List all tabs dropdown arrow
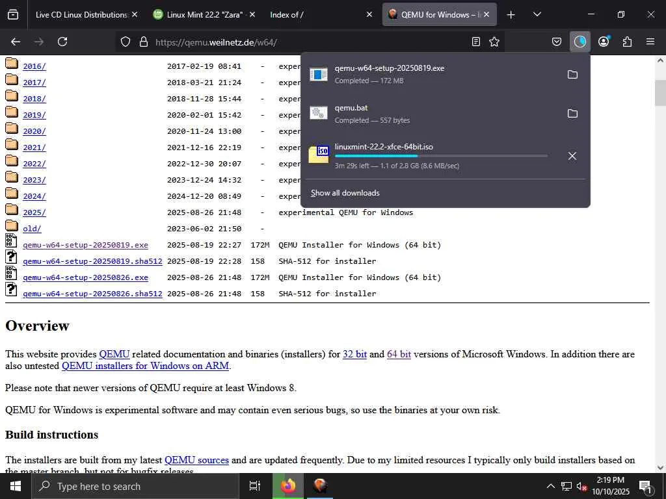The height and width of the screenshot is (499, 666). pos(537,14)
